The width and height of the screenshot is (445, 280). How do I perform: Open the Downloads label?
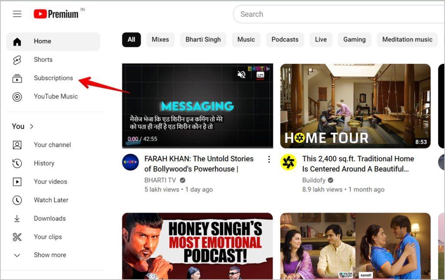tap(50, 218)
